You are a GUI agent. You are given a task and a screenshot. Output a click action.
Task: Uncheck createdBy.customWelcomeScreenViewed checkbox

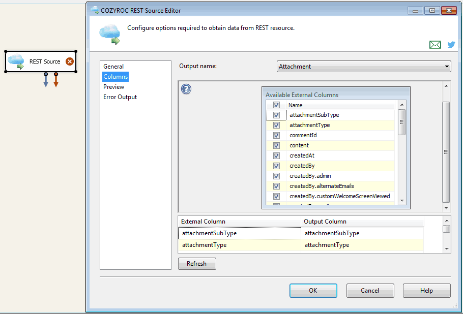click(x=276, y=196)
